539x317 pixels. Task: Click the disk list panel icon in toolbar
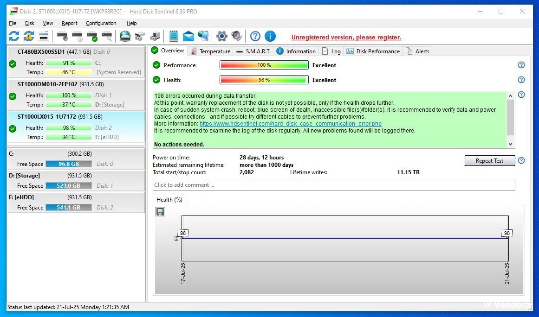[x=43, y=36]
